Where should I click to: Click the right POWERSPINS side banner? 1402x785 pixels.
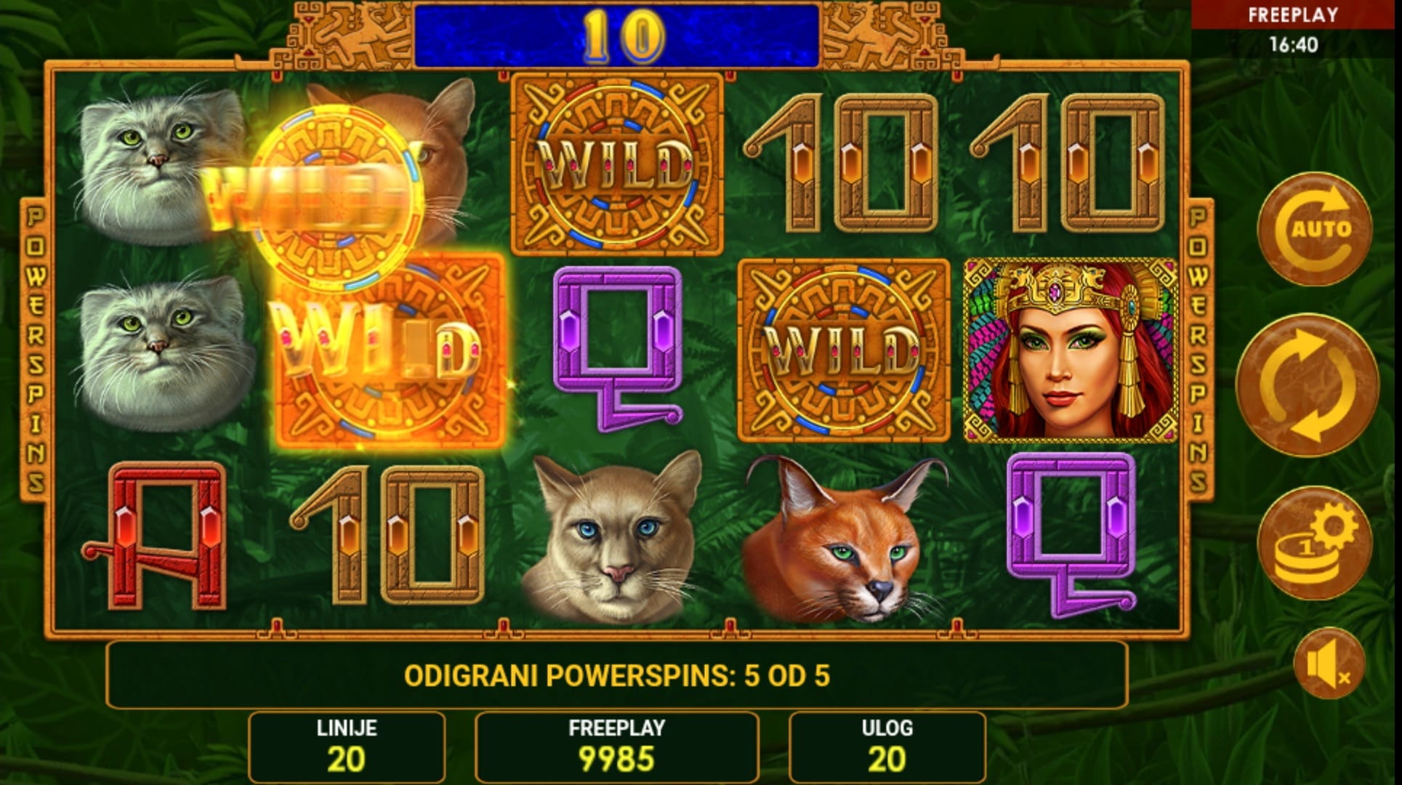[x=1198, y=349]
